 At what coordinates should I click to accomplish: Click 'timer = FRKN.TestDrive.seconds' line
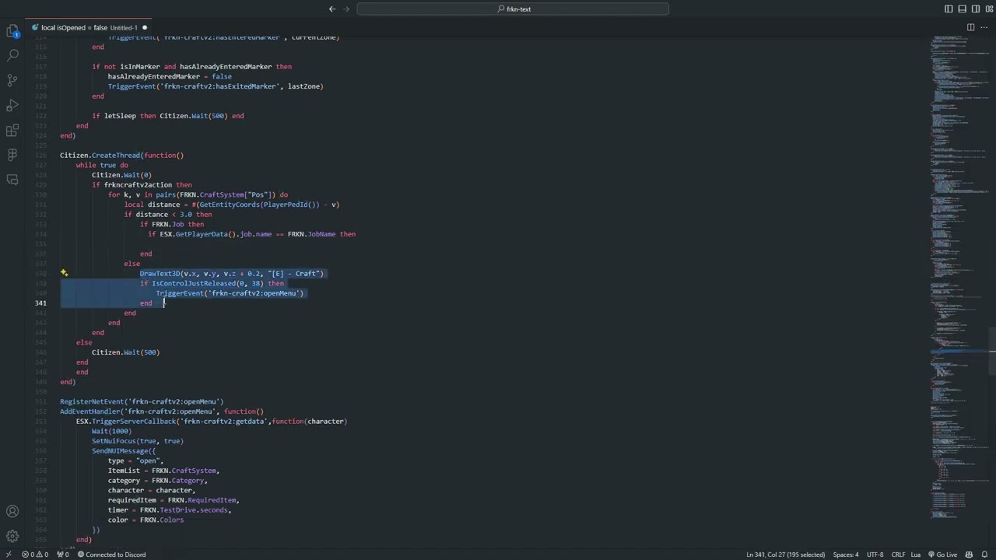point(170,510)
